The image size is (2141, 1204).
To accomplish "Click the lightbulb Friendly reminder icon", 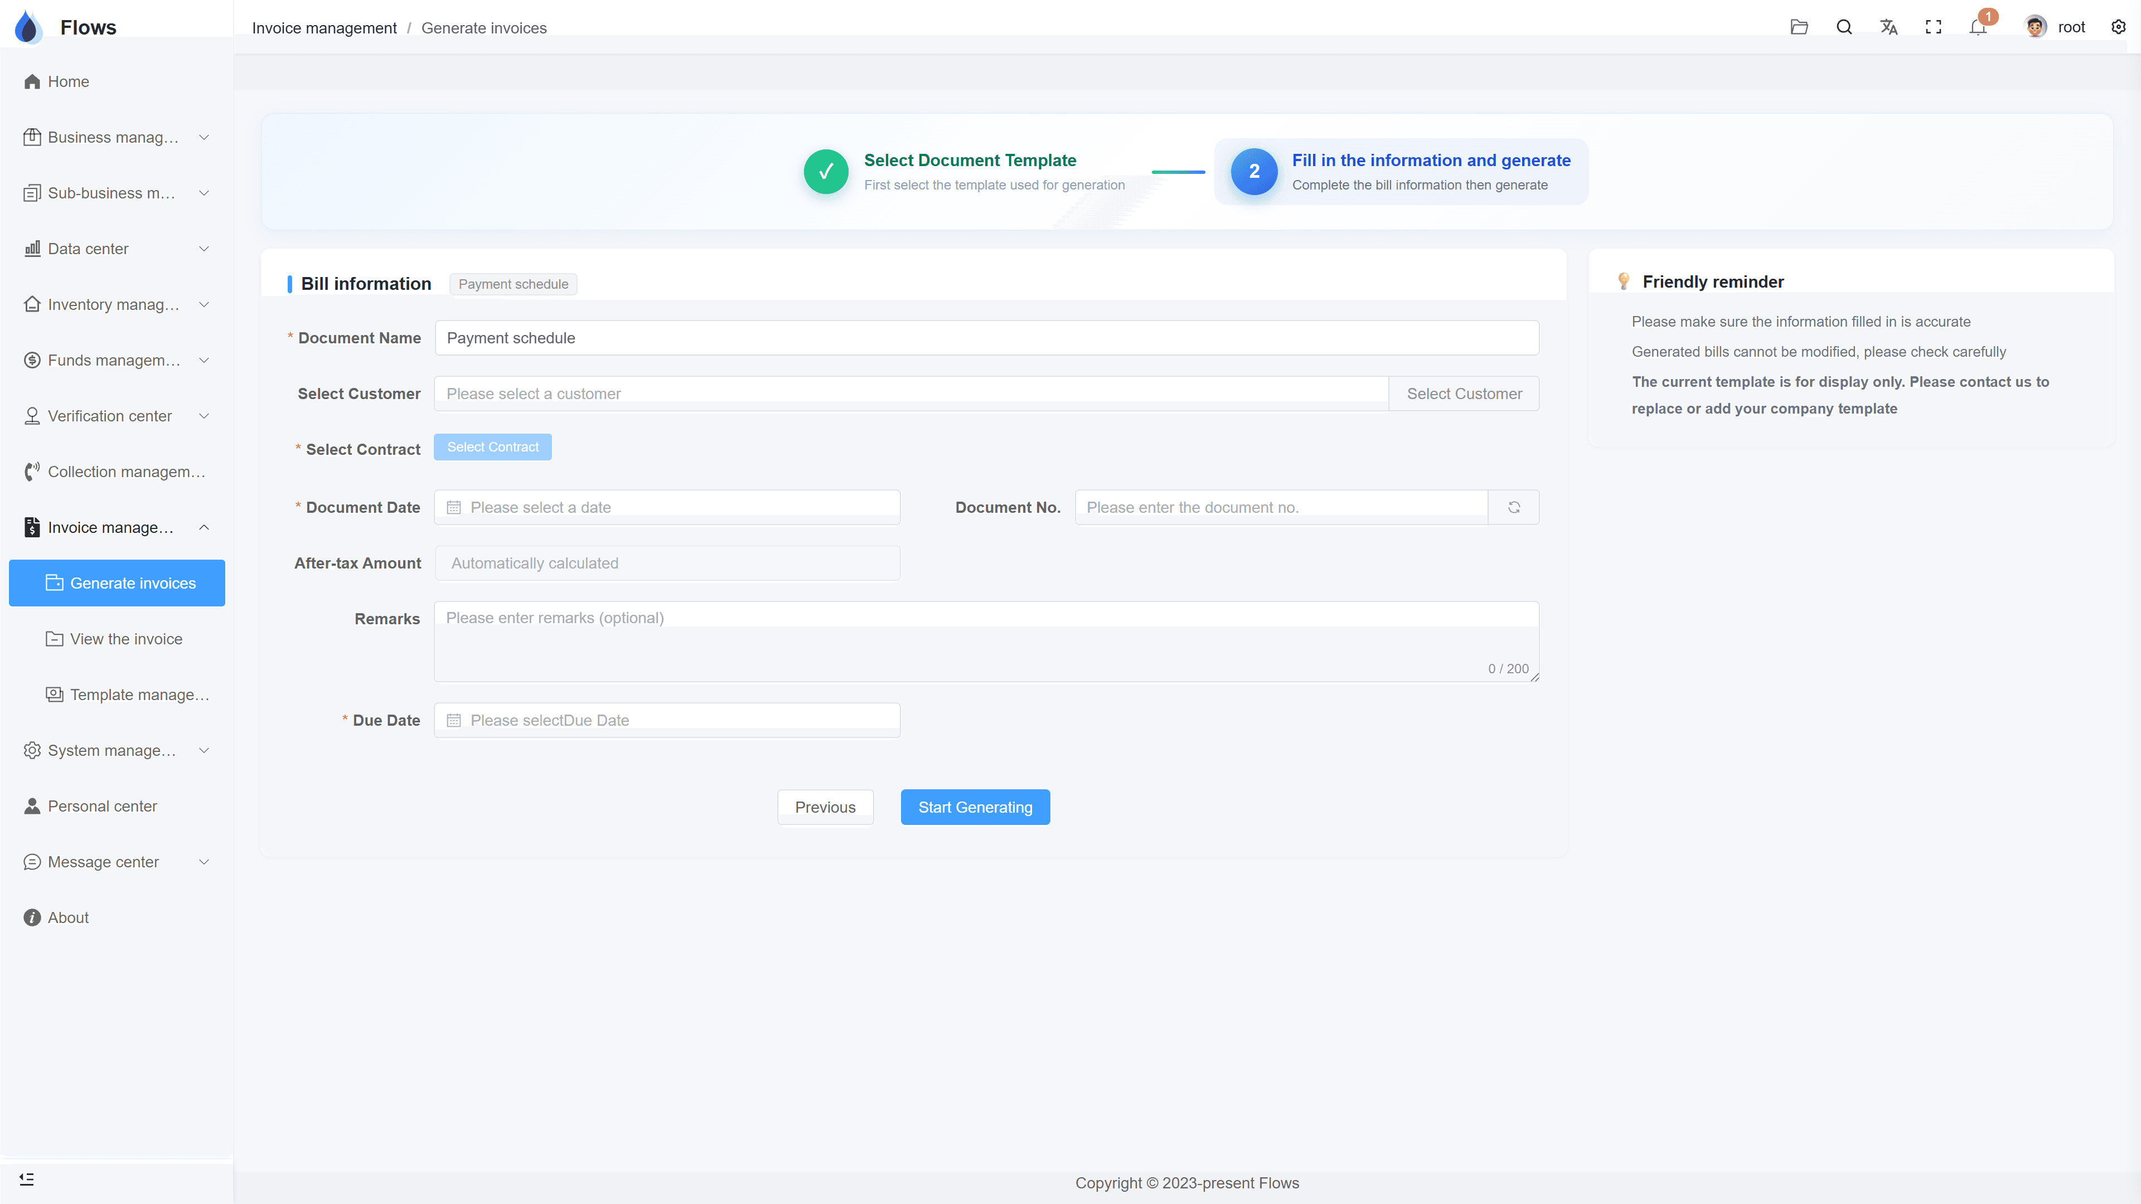I will pyautogui.click(x=1623, y=281).
